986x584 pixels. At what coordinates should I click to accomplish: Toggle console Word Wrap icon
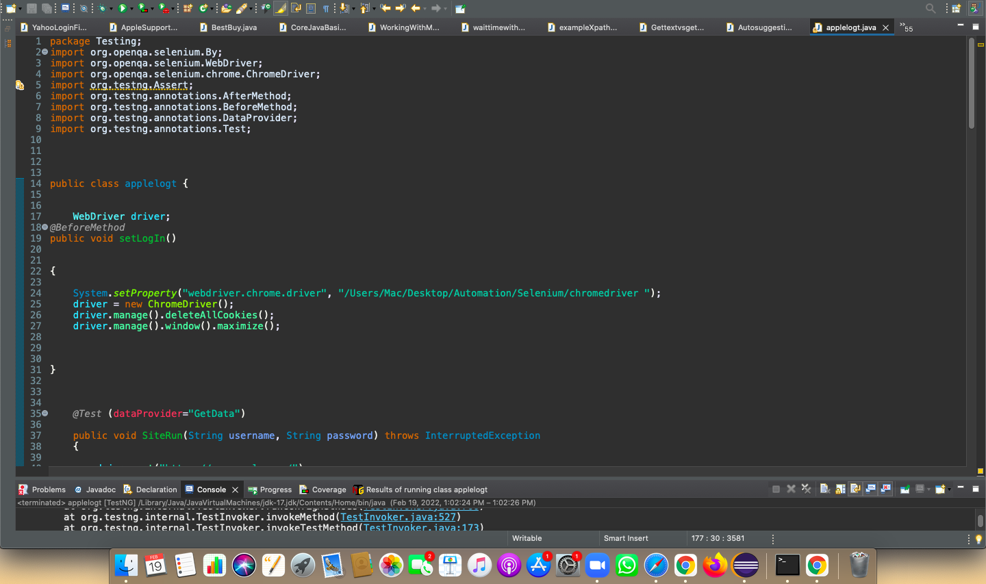pyautogui.click(x=855, y=489)
